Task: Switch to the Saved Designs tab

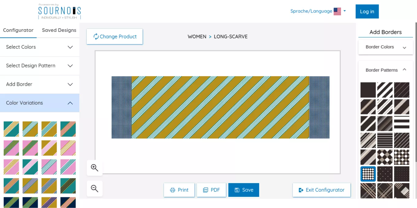Action: (x=59, y=30)
